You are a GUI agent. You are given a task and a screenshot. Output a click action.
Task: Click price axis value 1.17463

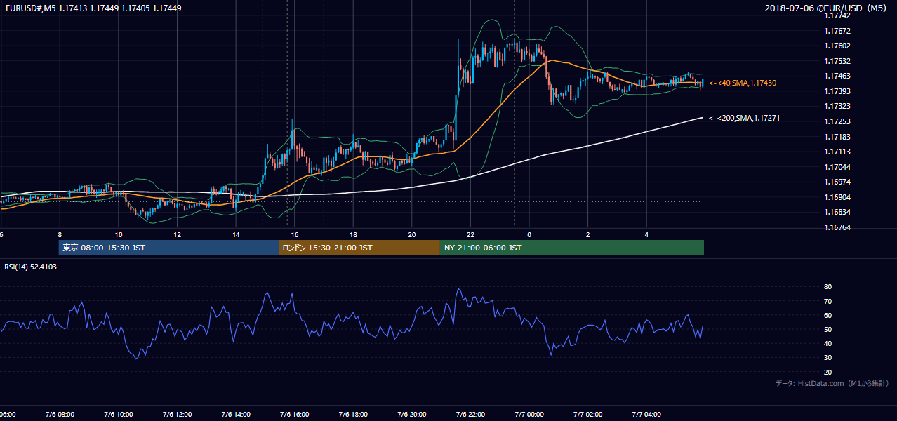point(837,76)
